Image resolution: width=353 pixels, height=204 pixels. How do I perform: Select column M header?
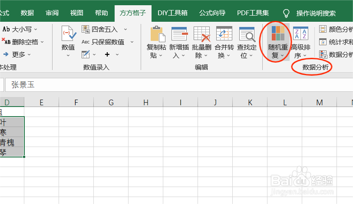[x=320, y=102]
